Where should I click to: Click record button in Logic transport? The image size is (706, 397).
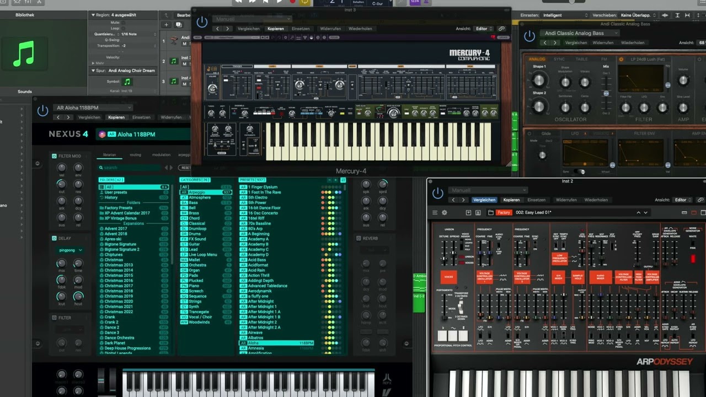point(292,2)
